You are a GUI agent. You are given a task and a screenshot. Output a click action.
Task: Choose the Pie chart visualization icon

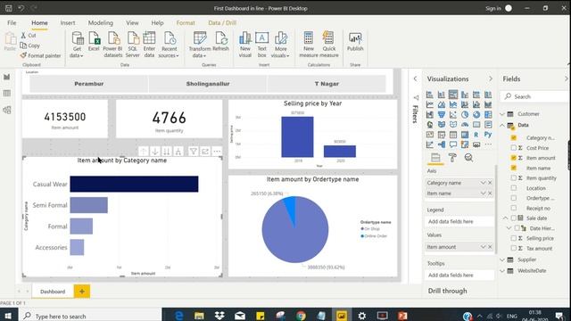point(465,115)
